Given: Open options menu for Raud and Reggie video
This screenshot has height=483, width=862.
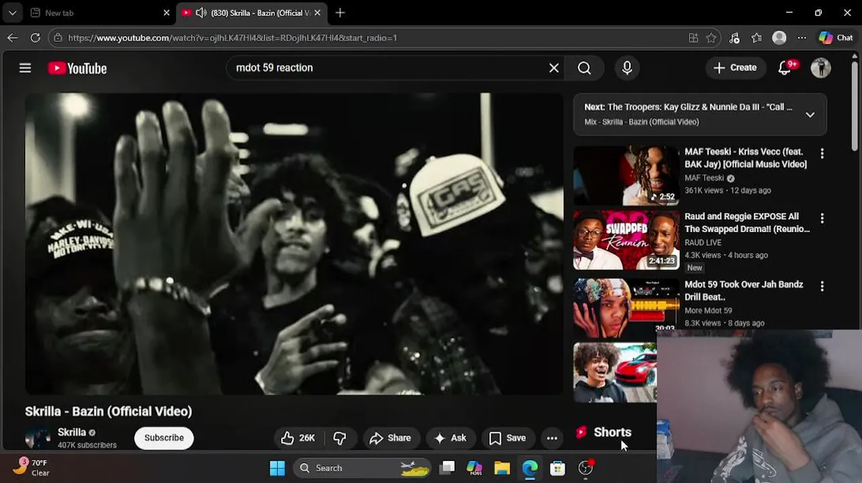Looking at the screenshot, I should point(822,219).
